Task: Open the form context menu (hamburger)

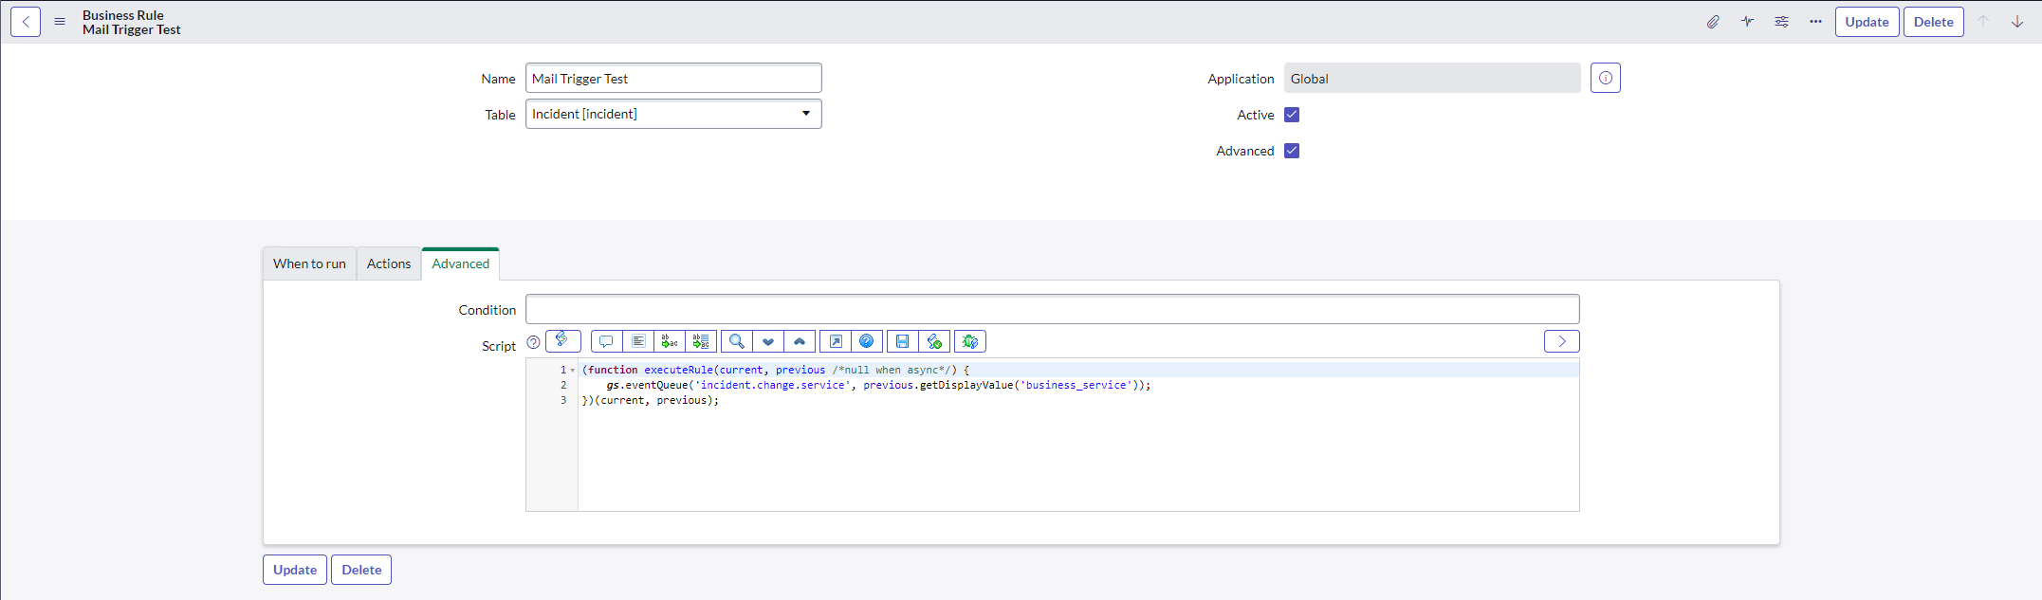Action: click(x=60, y=22)
